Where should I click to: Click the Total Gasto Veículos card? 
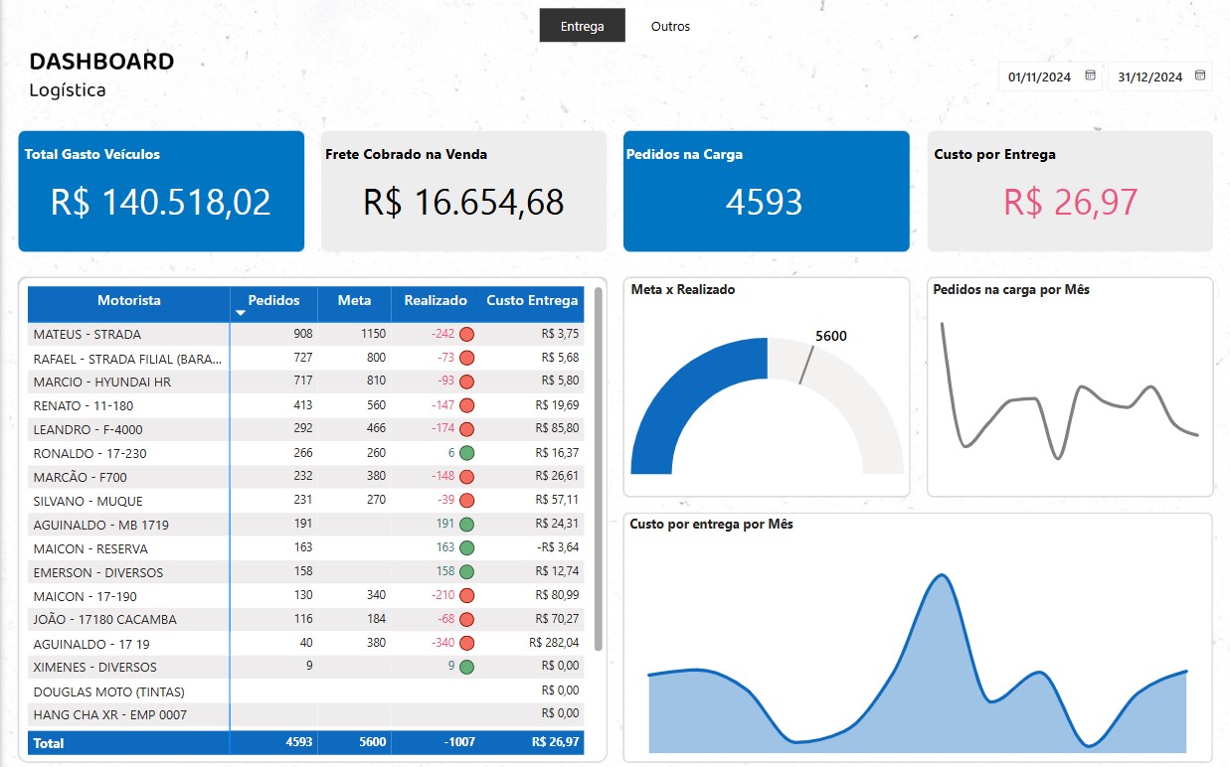[160, 191]
